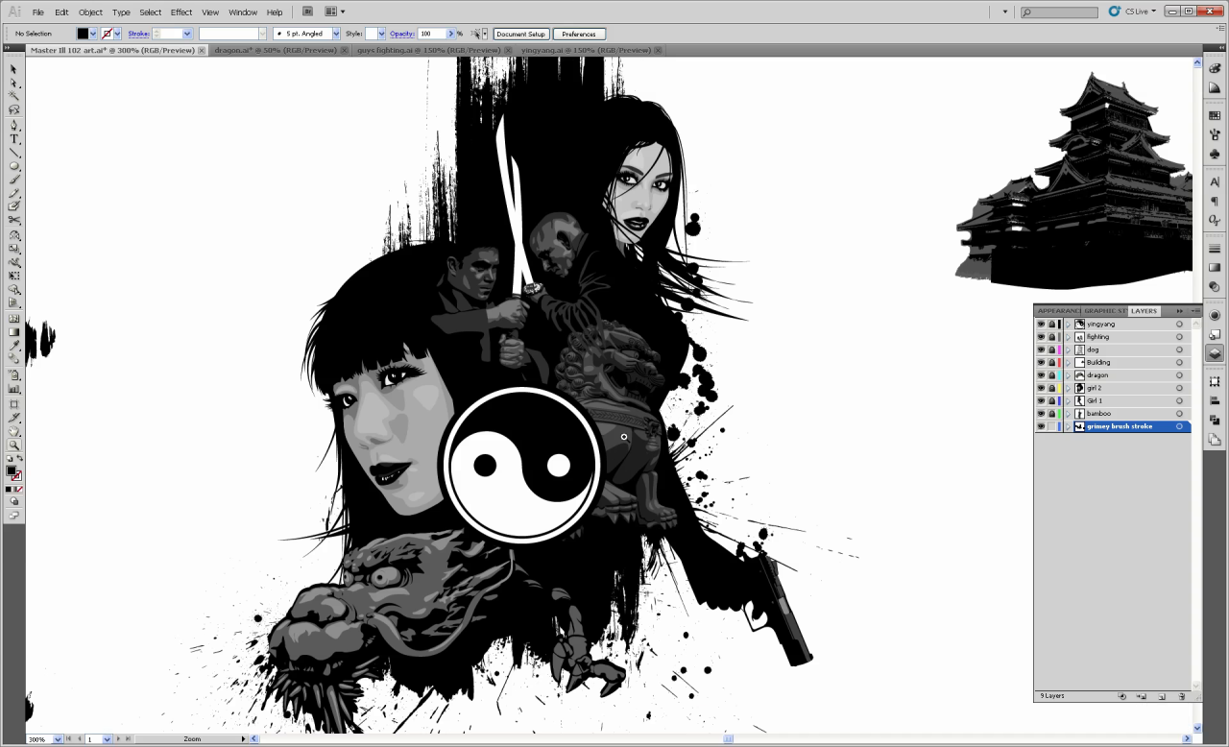Toggle the lock on the bamboo layer

[1050, 413]
